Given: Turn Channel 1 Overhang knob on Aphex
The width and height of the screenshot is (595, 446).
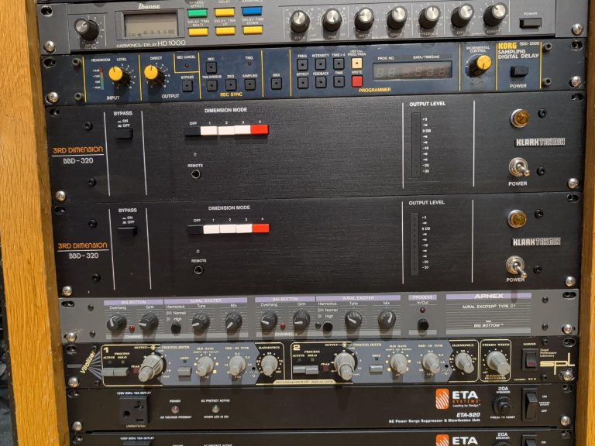Looking at the screenshot, I should tap(116, 323).
